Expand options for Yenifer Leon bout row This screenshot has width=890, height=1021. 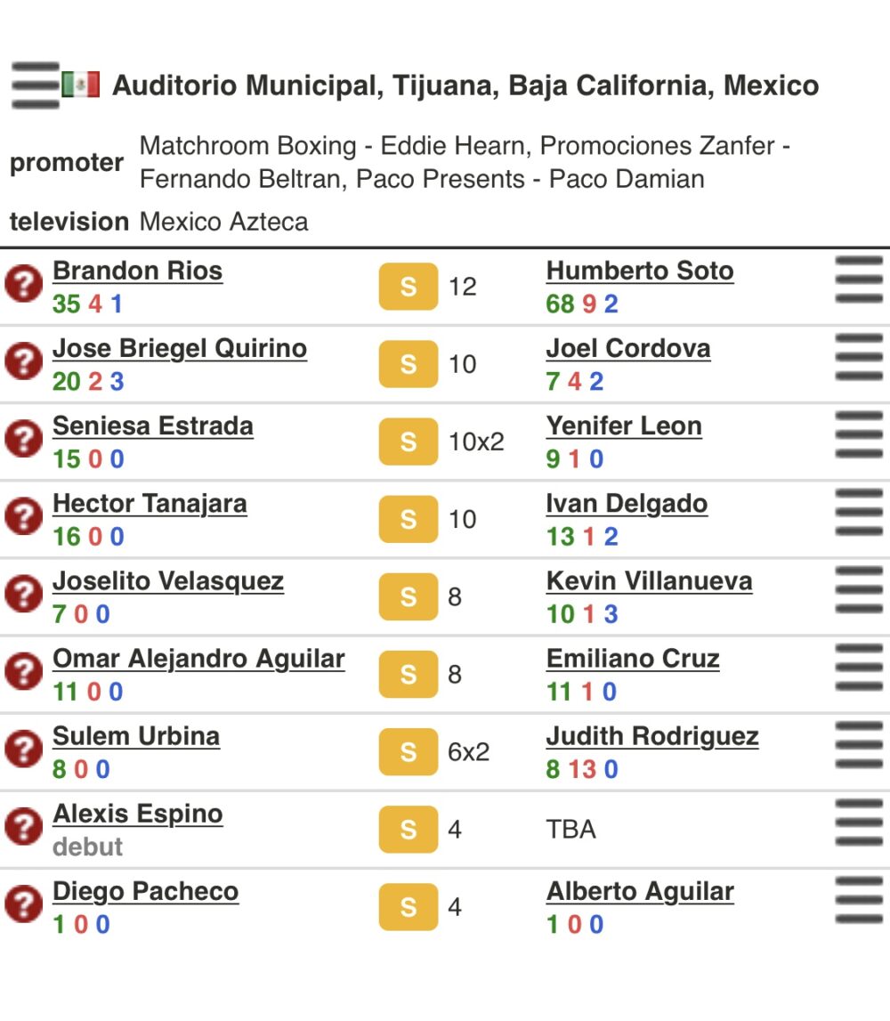859,435
